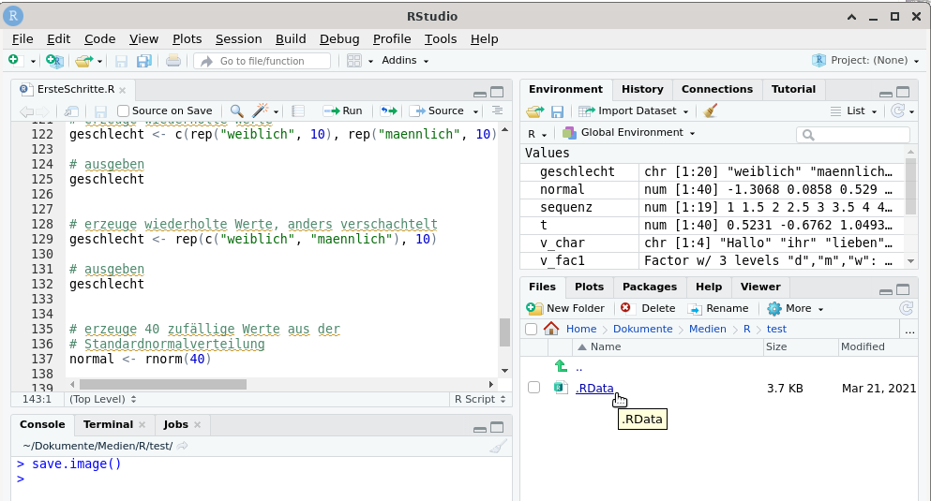The height and width of the screenshot is (501, 931).
Task: Expand the Source button dropdown arrow
Action: click(475, 111)
